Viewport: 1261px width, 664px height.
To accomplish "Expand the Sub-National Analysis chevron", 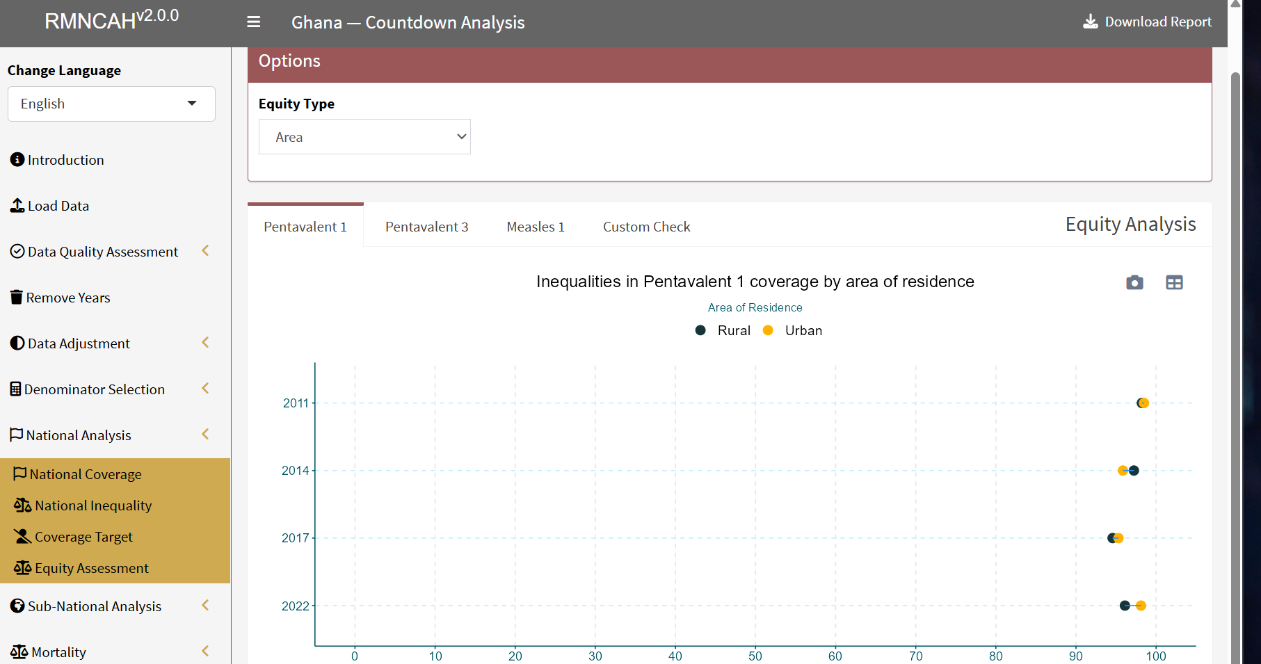I will 205,606.
